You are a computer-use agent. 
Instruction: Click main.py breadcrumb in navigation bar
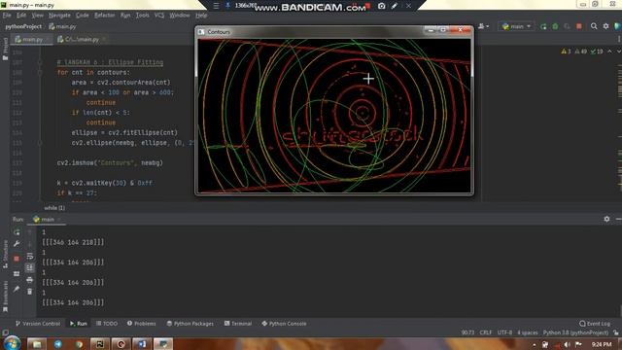point(62,26)
